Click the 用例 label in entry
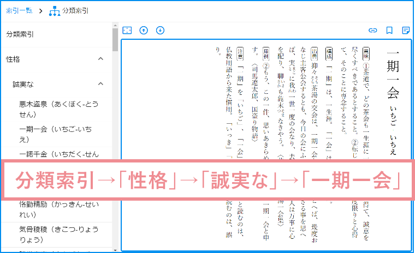The image size is (415, 253). point(266,54)
